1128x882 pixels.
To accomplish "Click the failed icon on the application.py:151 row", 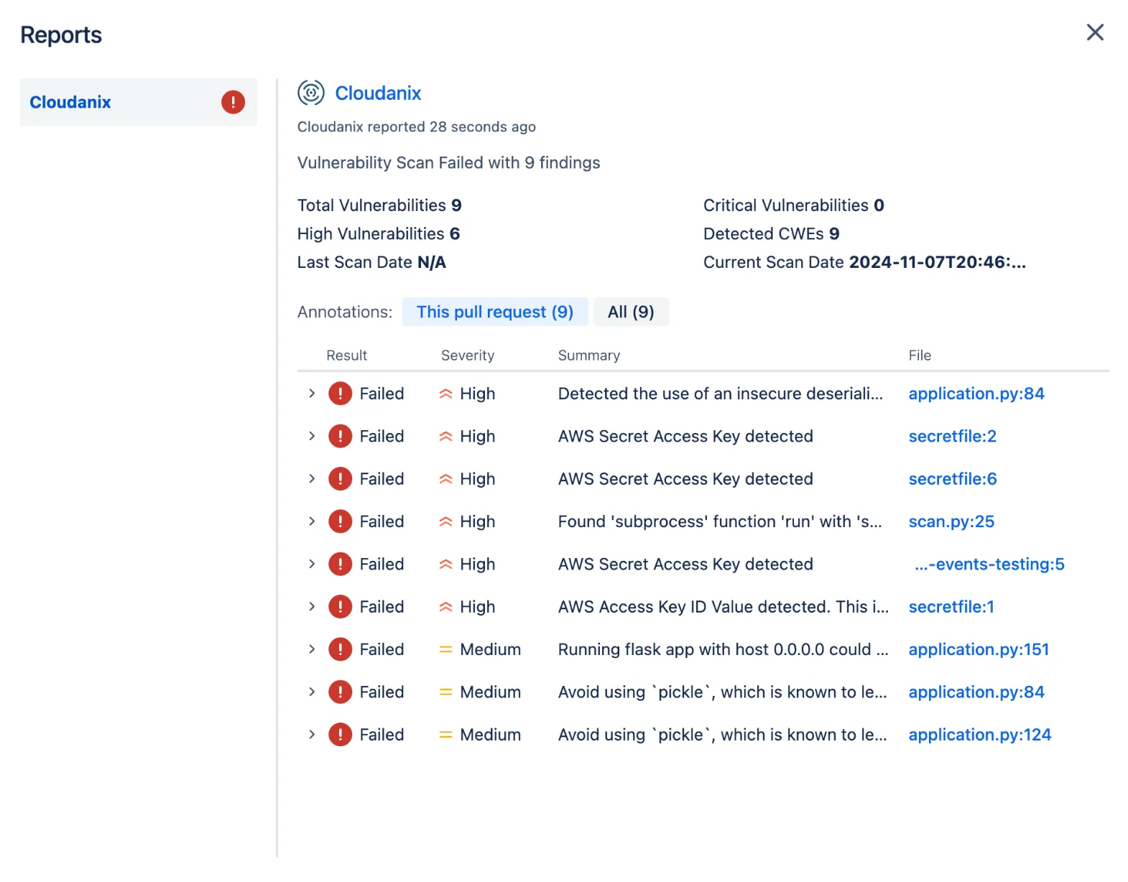I will 340,649.
